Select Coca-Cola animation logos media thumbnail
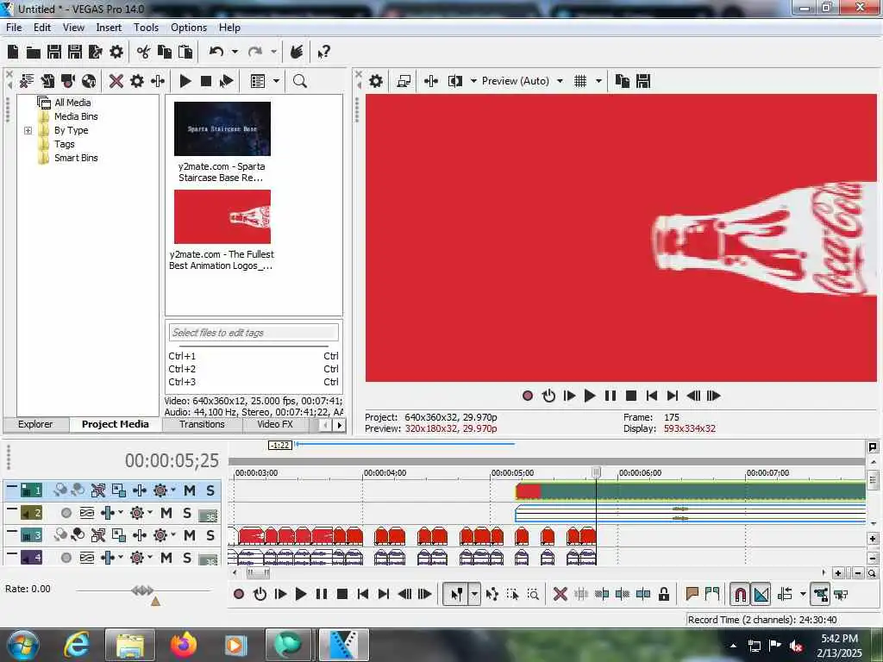 click(222, 216)
